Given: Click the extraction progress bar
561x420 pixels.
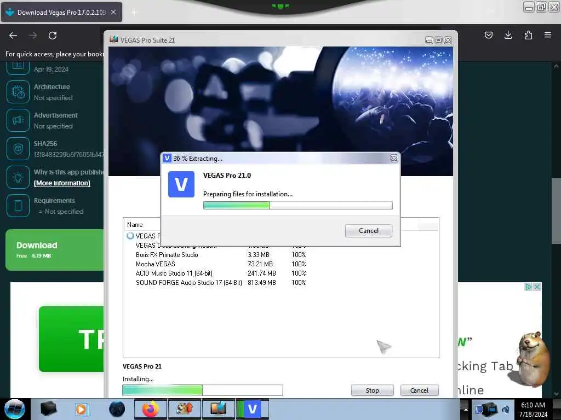Looking at the screenshot, I should pos(297,206).
